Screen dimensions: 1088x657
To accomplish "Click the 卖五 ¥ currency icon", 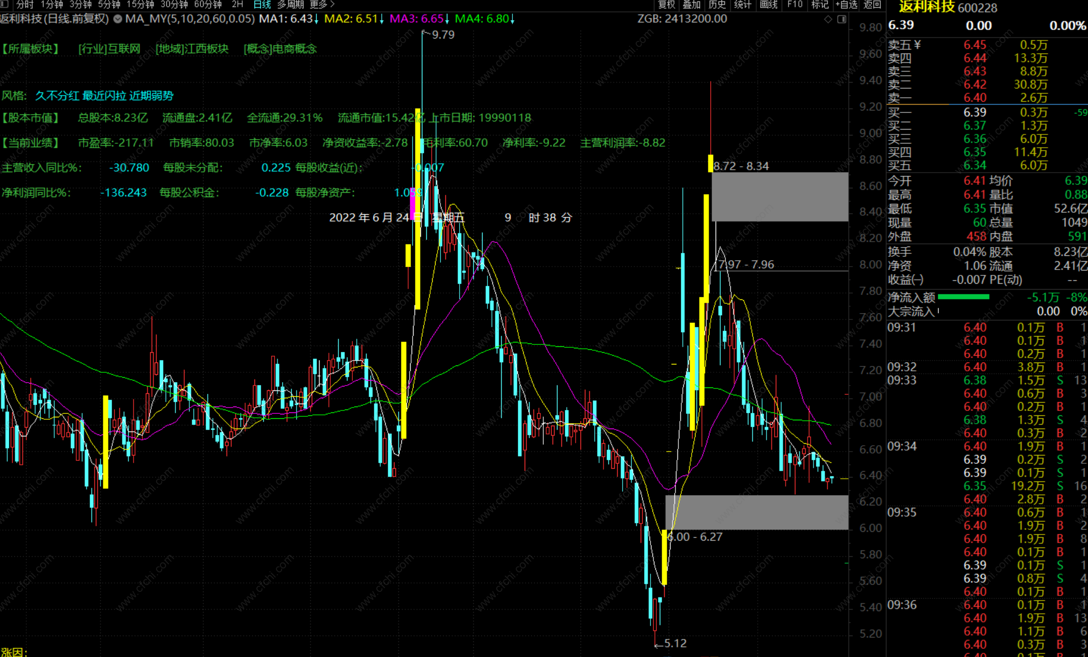I will coord(917,45).
